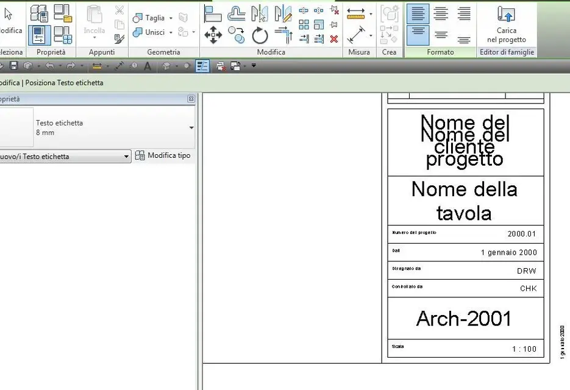Click the Switch Windows icon

[x=235, y=66]
